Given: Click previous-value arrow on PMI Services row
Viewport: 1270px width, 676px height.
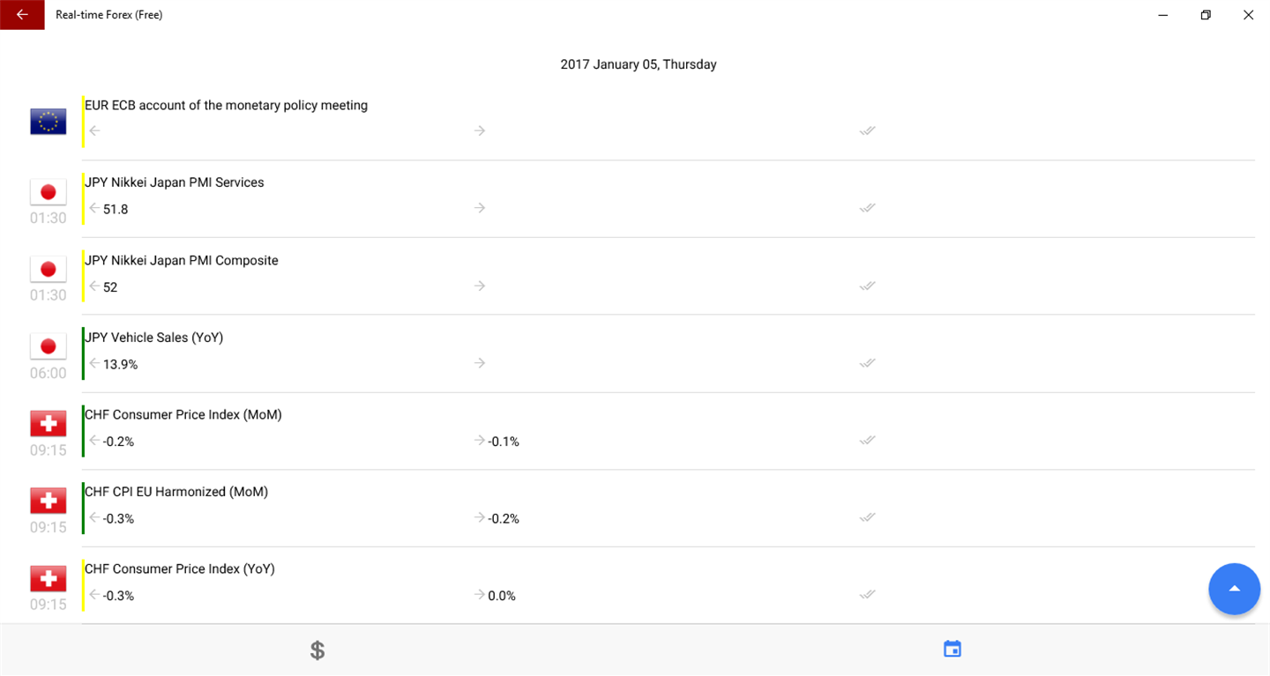Looking at the screenshot, I should (x=94, y=208).
